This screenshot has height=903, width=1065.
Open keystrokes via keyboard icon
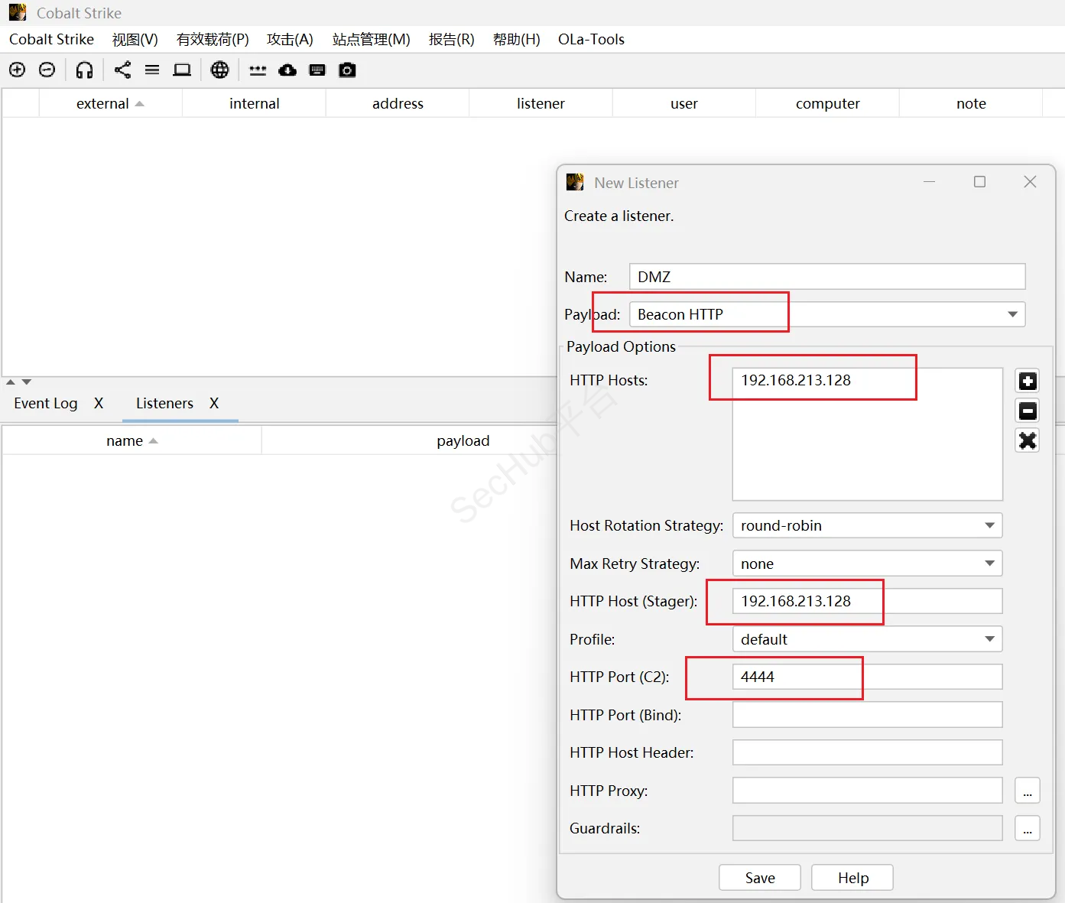click(x=317, y=70)
